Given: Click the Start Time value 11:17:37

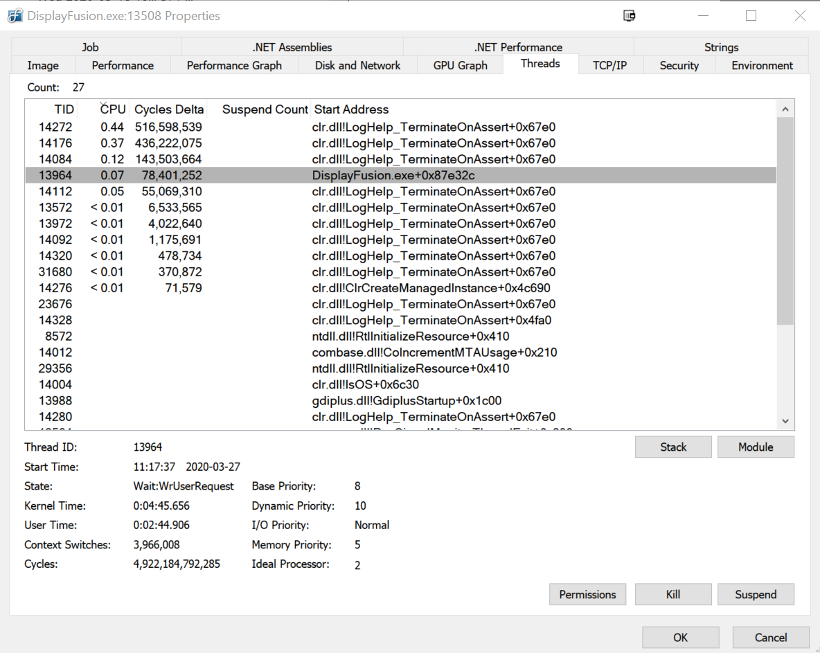Looking at the screenshot, I should (x=154, y=467).
